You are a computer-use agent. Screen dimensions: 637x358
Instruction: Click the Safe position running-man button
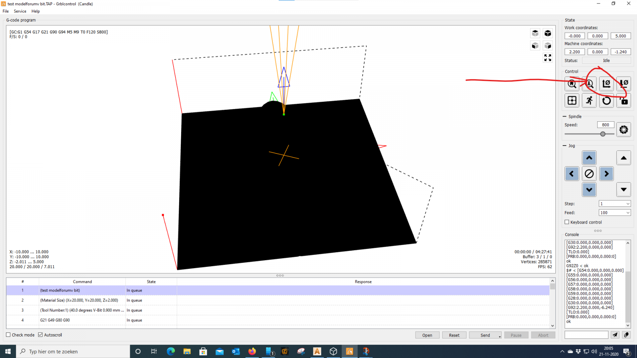(589, 101)
